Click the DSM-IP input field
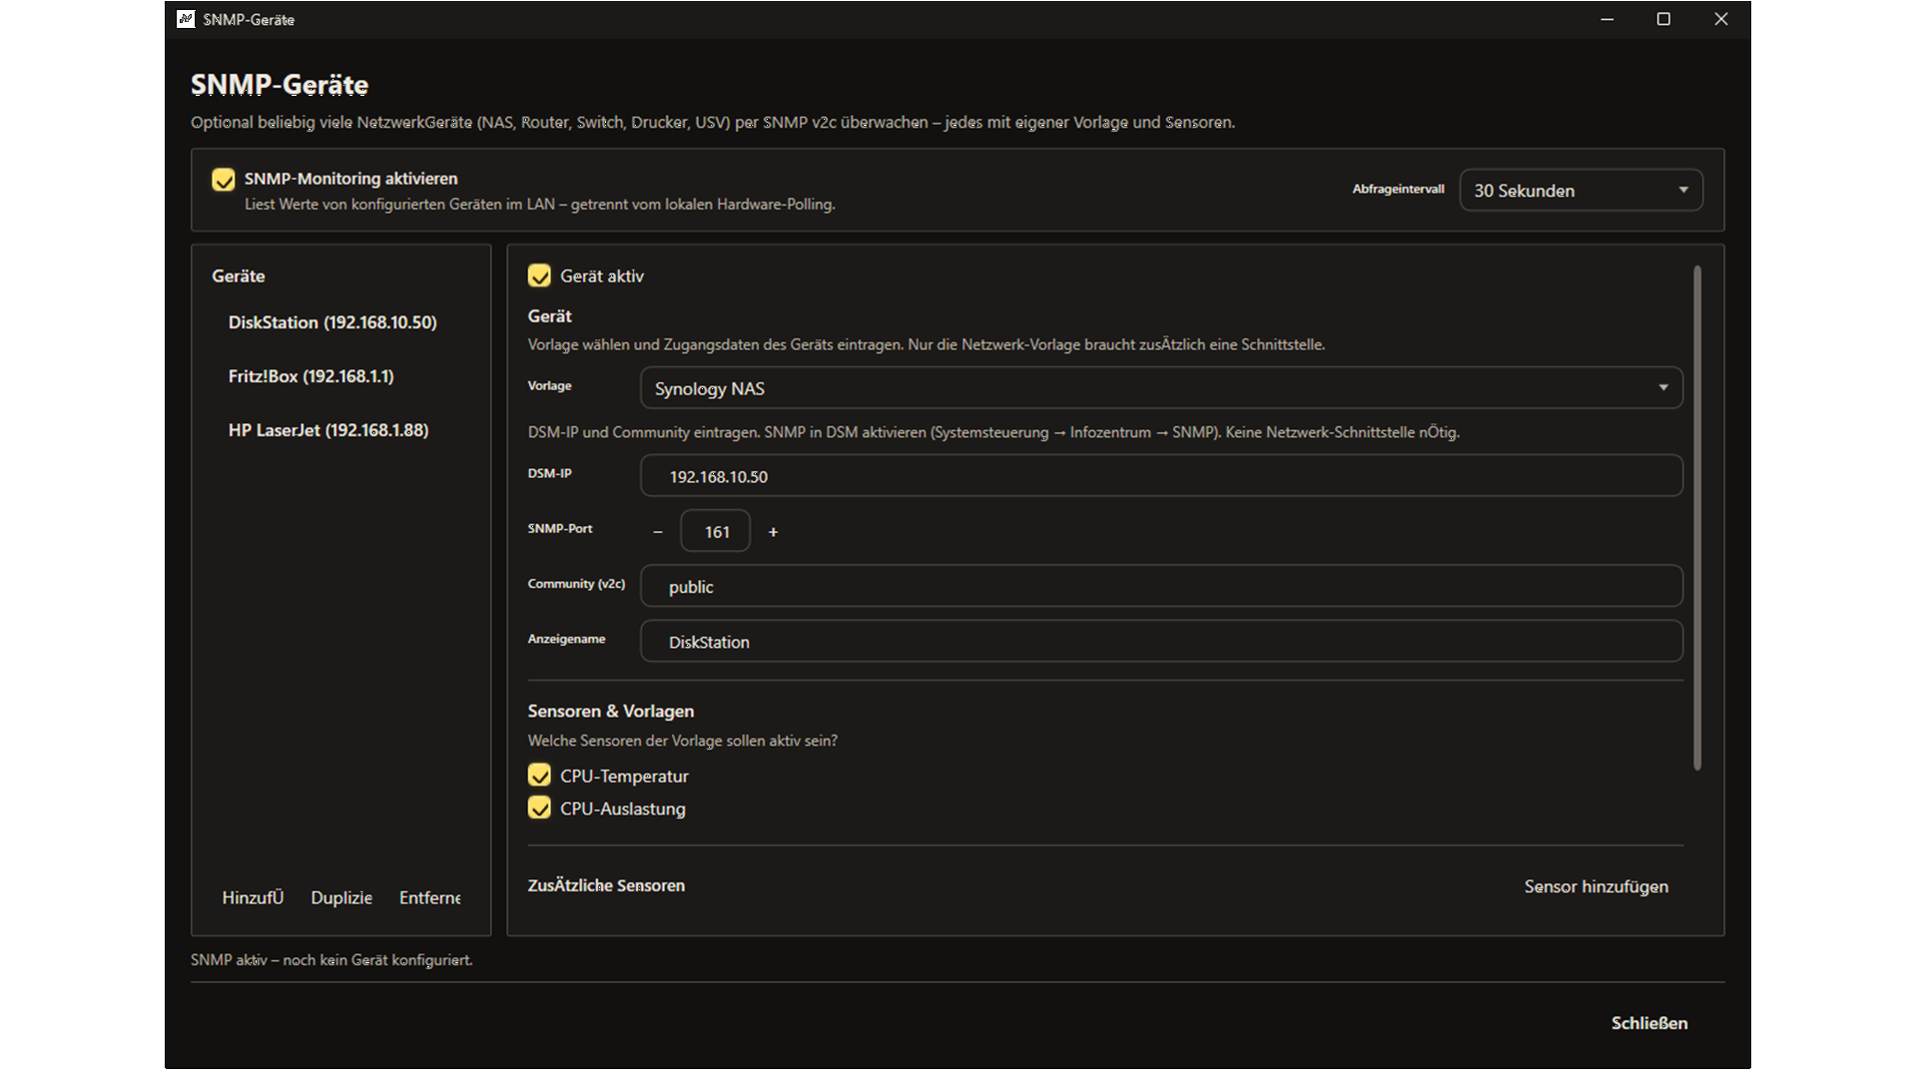This screenshot has height=1078, width=1917. [1160, 476]
